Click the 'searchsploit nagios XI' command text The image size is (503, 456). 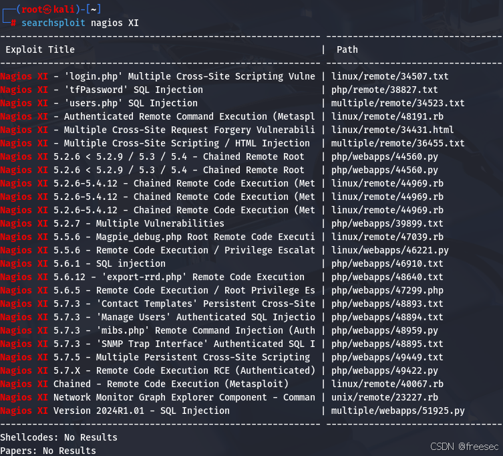[80, 23]
